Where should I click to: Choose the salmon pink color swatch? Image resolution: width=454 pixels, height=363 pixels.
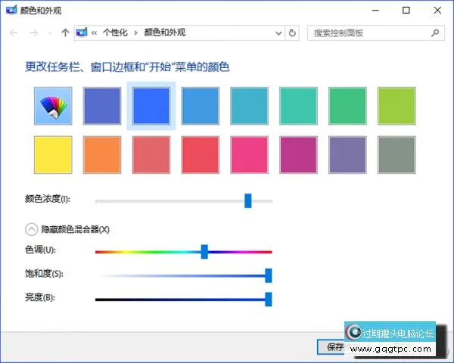click(x=151, y=155)
